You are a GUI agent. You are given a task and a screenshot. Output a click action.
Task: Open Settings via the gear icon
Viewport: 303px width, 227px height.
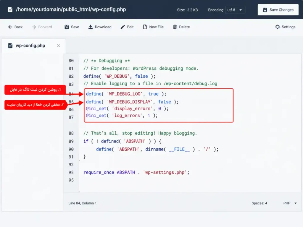(x=278, y=27)
